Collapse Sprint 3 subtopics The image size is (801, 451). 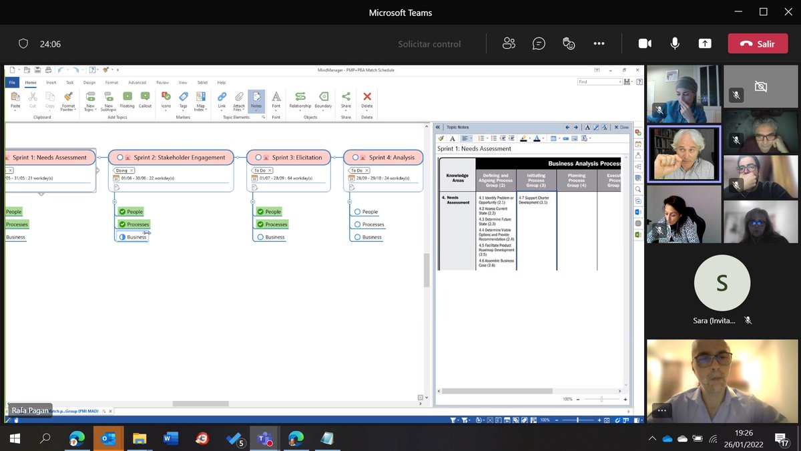point(253,202)
